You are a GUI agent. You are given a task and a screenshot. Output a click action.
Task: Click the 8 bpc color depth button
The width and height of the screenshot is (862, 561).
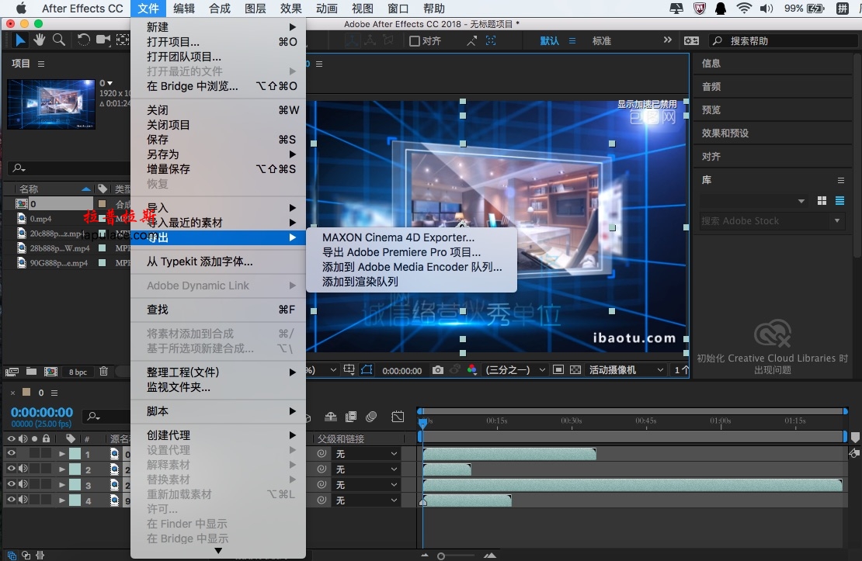coord(78,372)
